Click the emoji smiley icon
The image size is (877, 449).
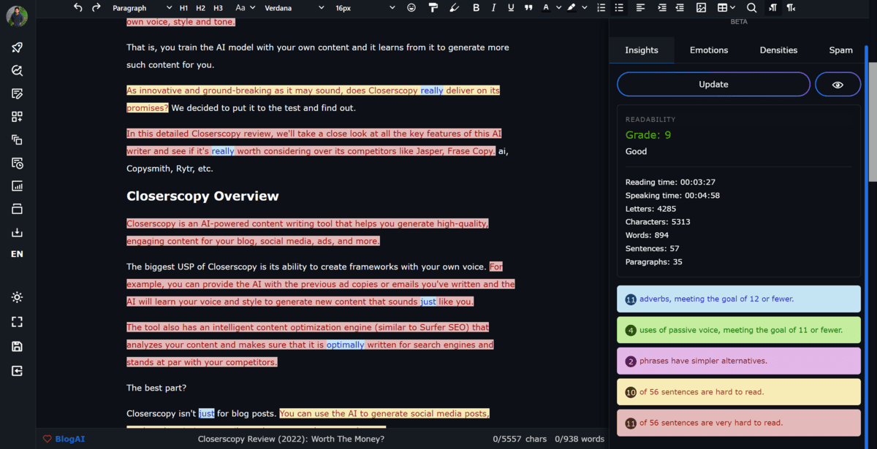tap(411, 8)
